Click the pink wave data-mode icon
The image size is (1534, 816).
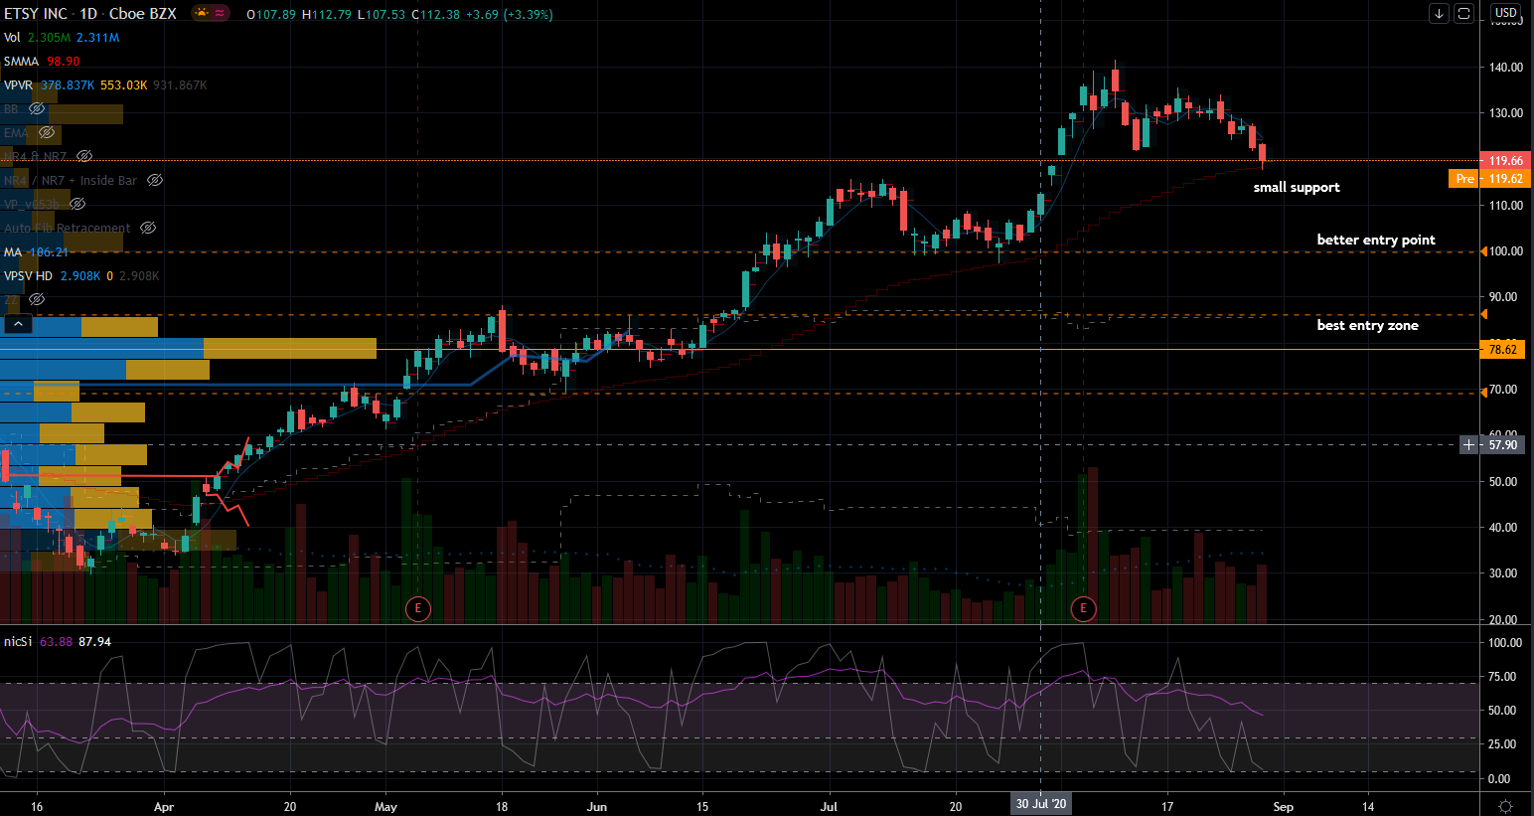[x=221, y=14]
